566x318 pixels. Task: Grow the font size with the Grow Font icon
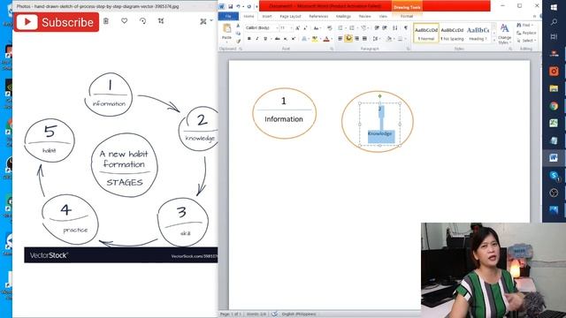297,28
